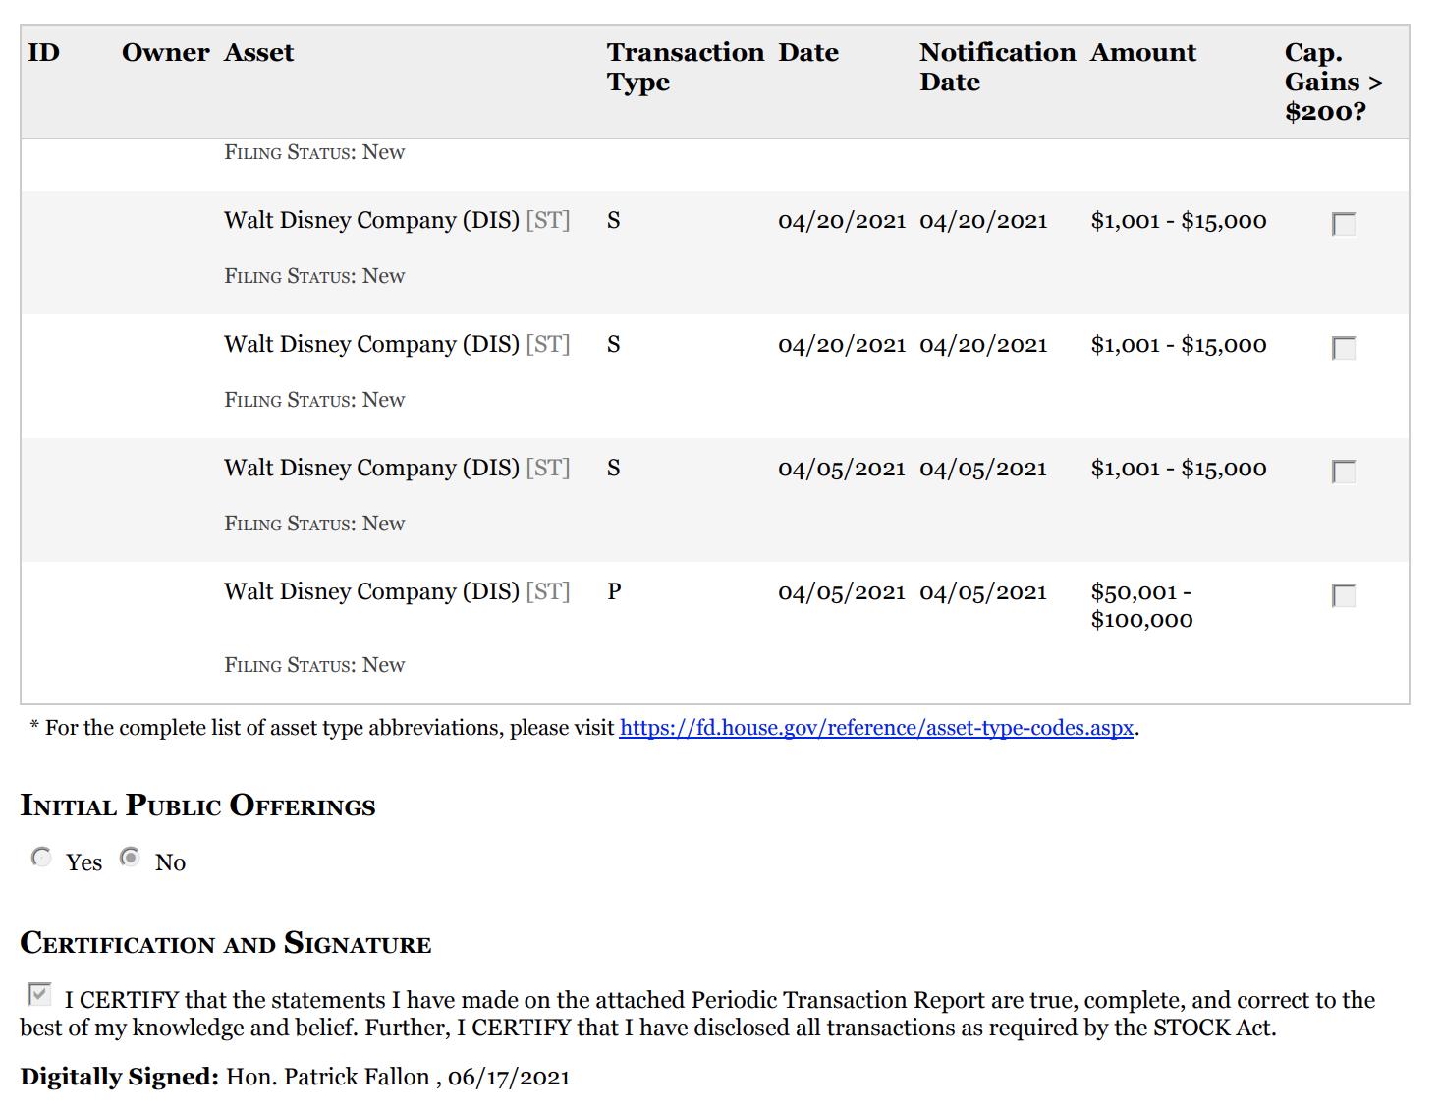The width and height of the screenshot is (1440, 1112).
Task: Open the asset-type-codes.aspx link
Action: coord(876,728)
